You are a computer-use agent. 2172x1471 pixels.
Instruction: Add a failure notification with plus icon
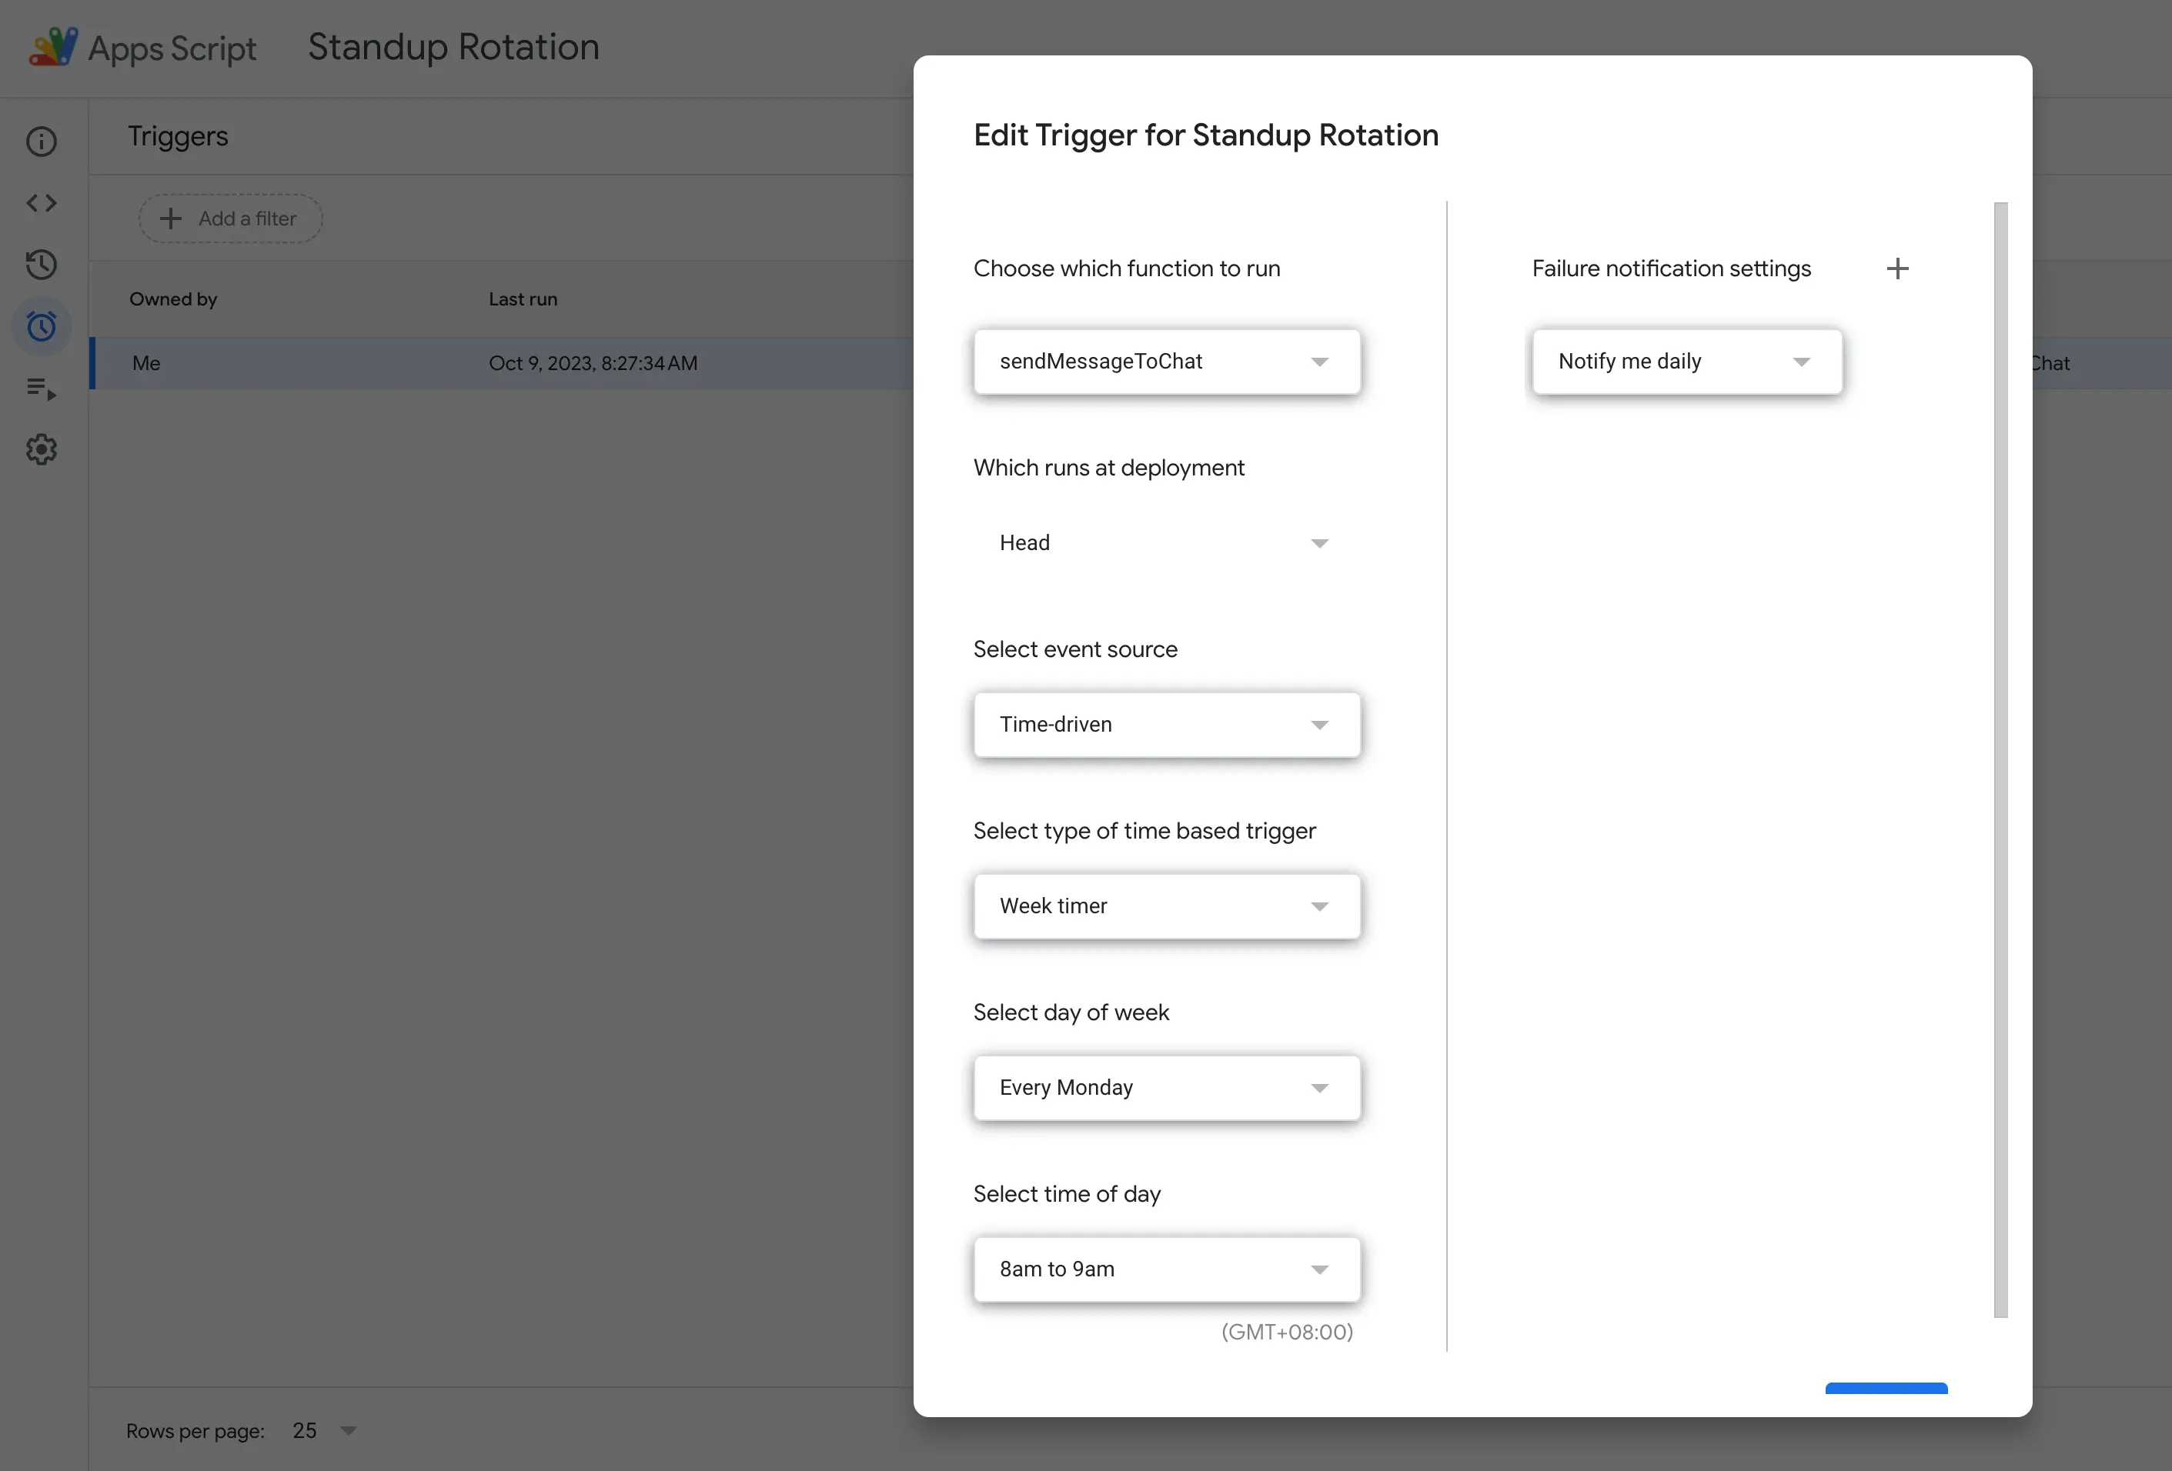[1897, 269]
